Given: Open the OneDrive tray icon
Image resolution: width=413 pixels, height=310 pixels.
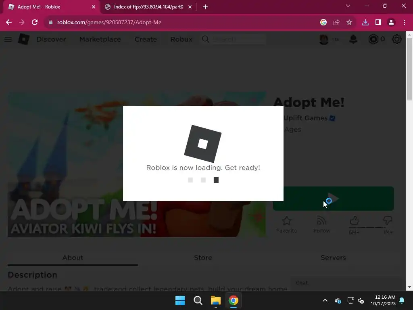Looking at the screenshot, I should [338, 300].
